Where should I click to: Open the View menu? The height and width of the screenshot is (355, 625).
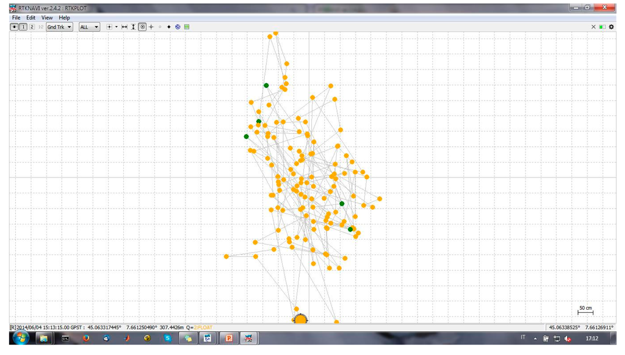pos(47,18)
